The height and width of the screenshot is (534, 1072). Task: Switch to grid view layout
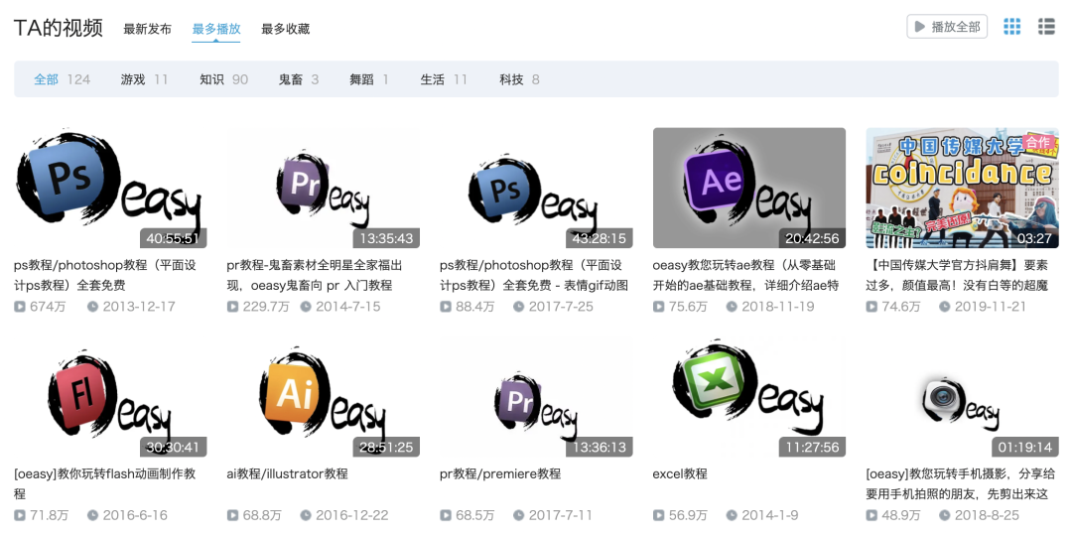pos(1011,27)
